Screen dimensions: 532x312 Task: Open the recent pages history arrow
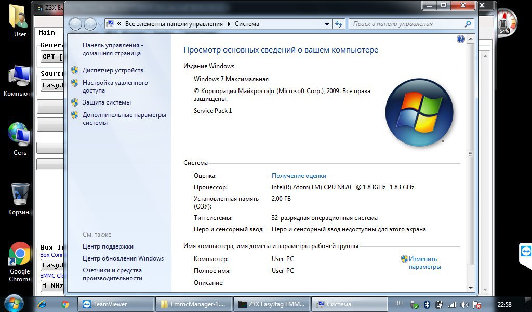coord(100,24)
